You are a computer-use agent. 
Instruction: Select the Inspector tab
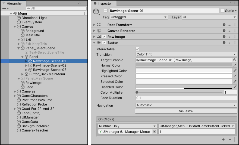(x=105, y=4)
